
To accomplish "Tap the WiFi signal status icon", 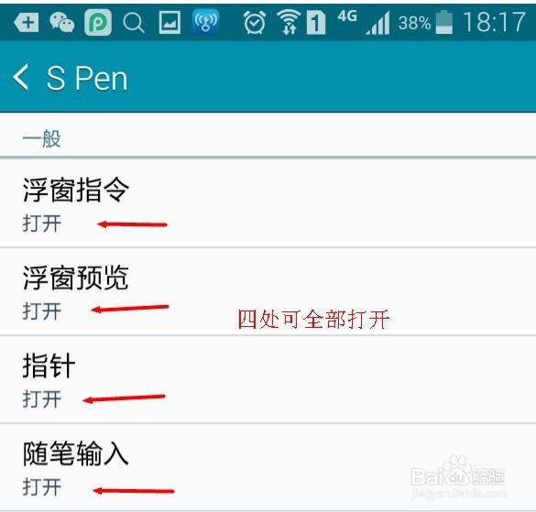I will click(x=289, y=22).
